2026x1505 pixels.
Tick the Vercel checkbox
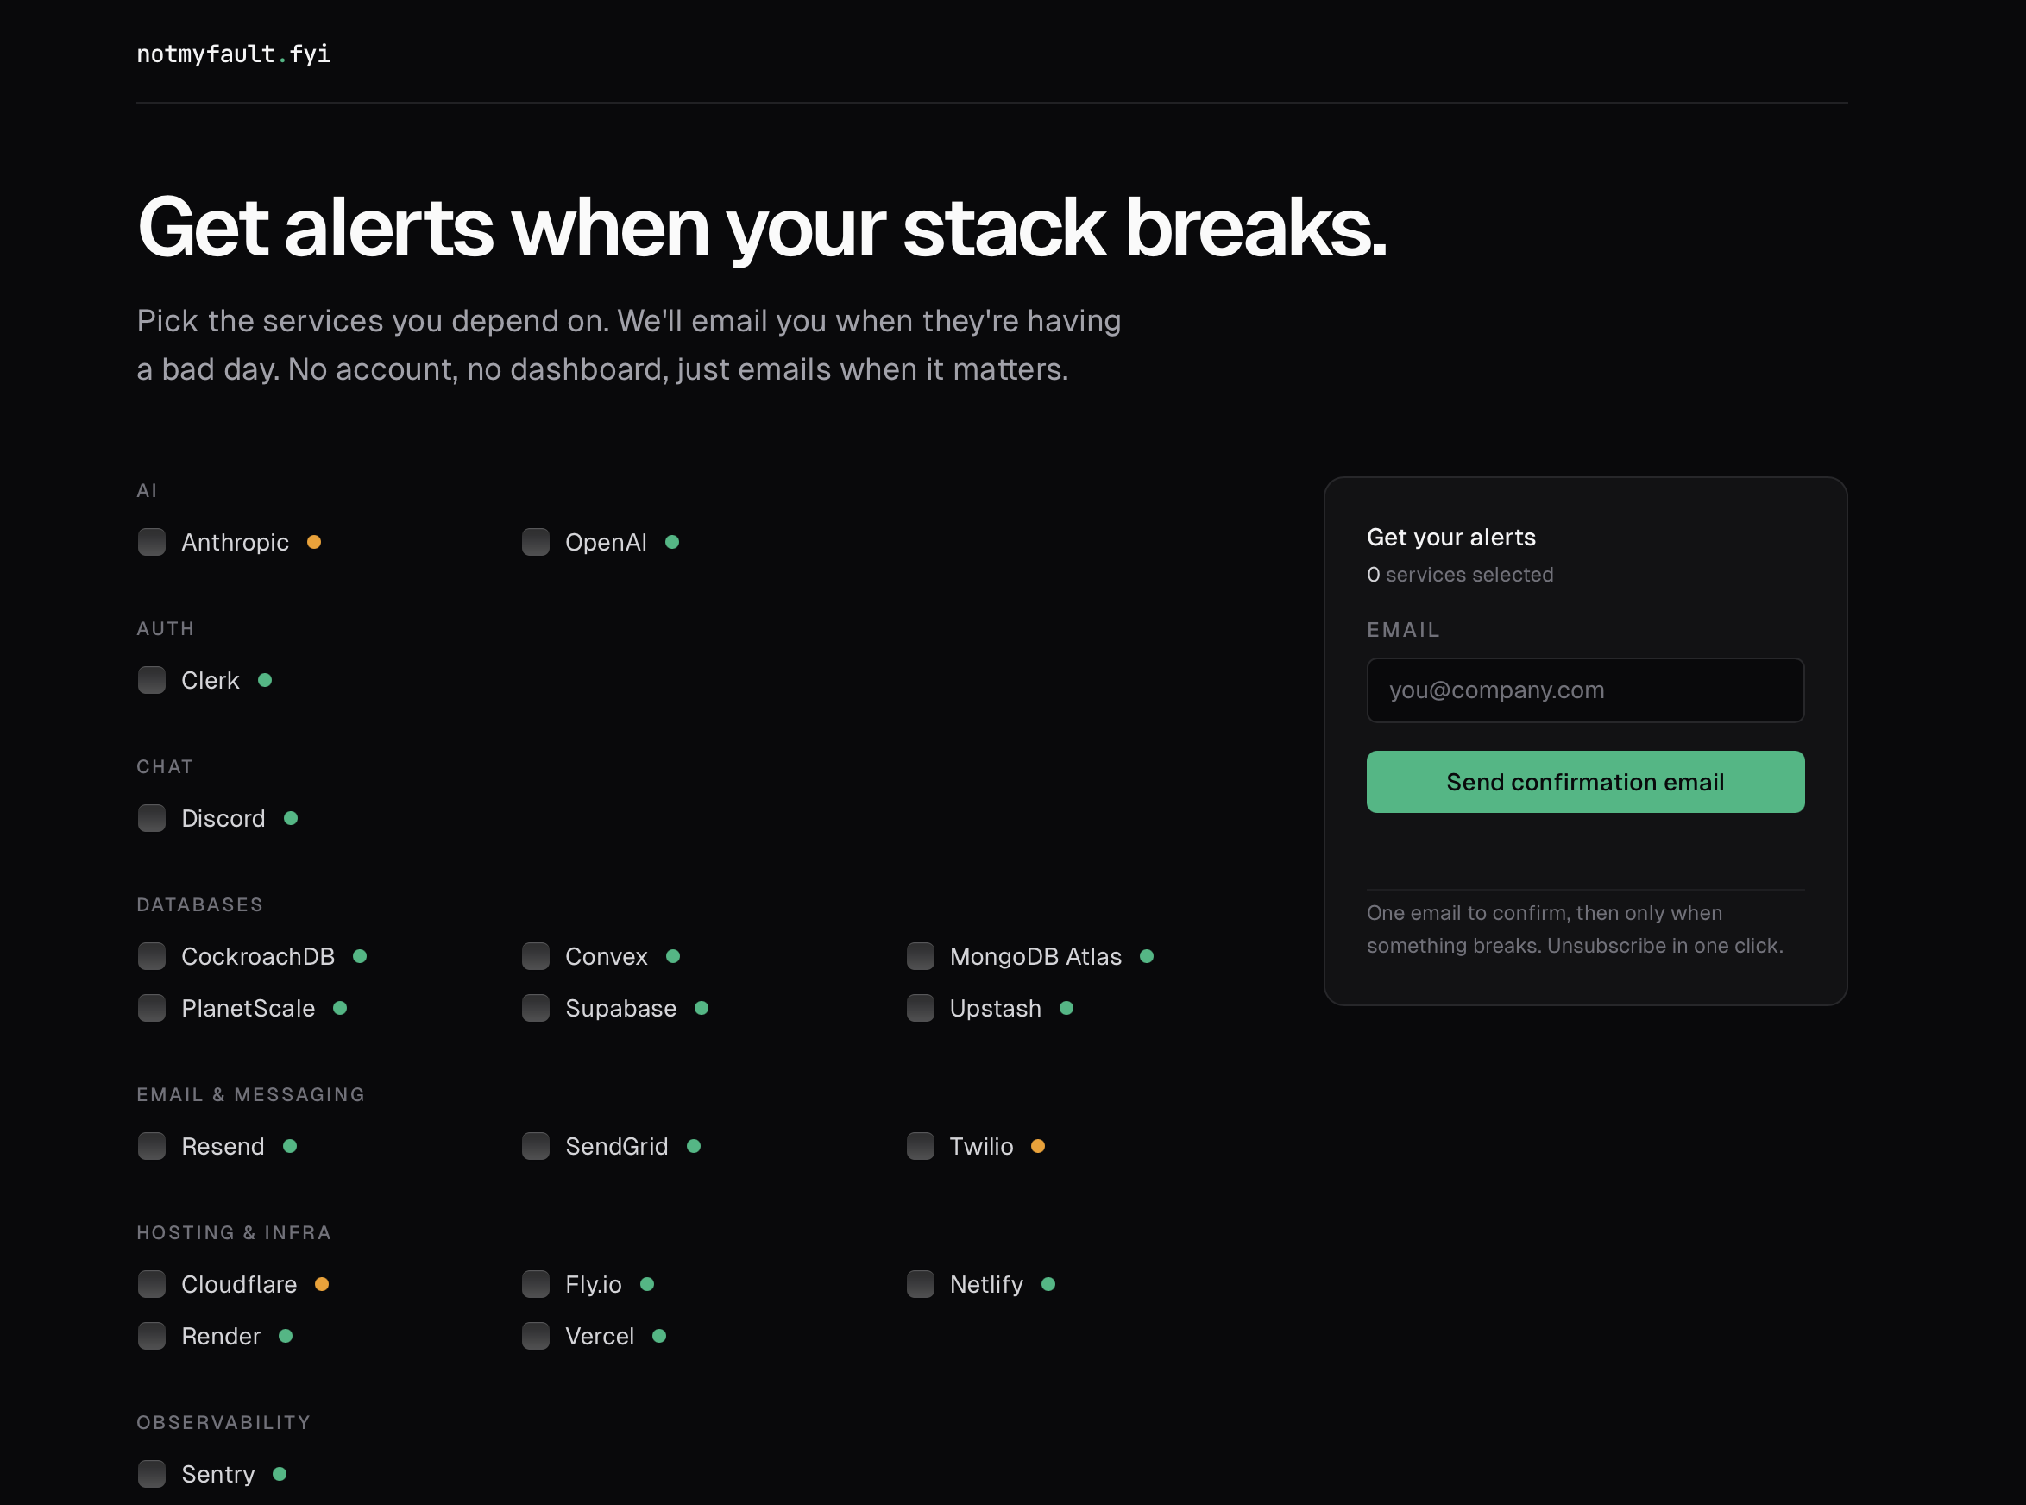point(536,1337)
